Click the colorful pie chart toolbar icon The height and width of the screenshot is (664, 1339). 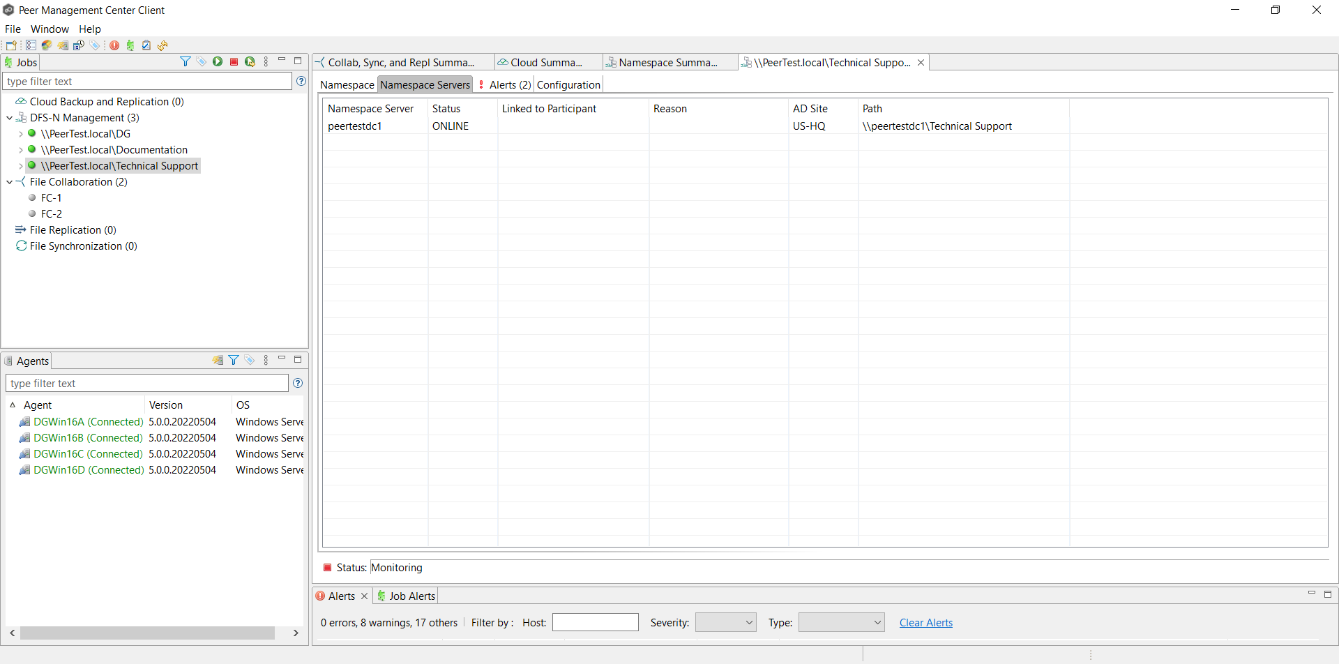47,45
